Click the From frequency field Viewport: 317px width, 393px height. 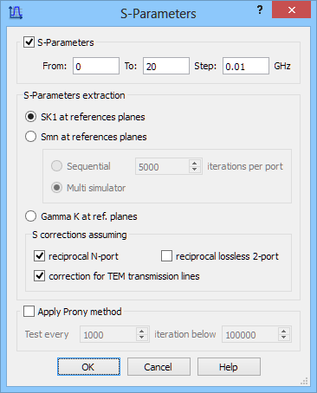tap(96, 66)
